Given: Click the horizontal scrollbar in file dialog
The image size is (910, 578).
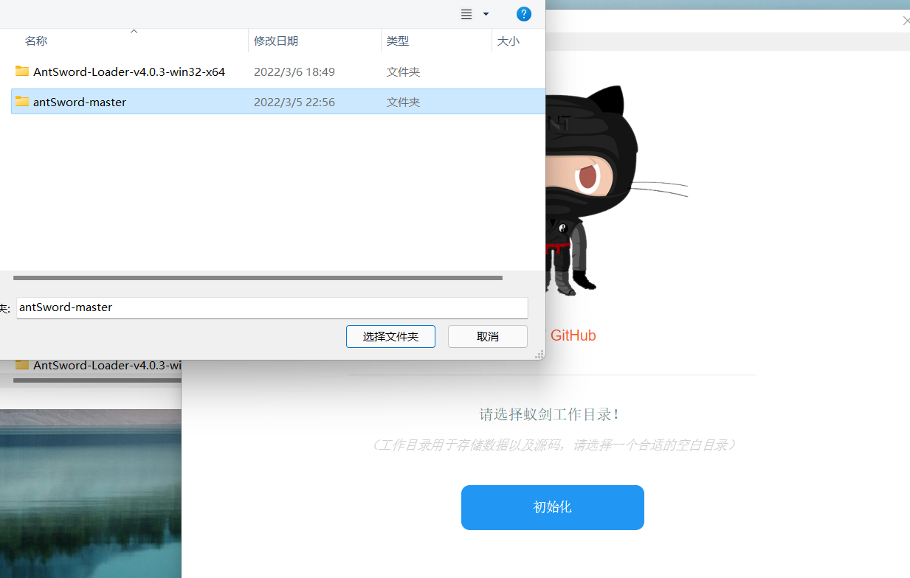Looking at the screenshot, I should pyautogui.click(x=258, y=278).
